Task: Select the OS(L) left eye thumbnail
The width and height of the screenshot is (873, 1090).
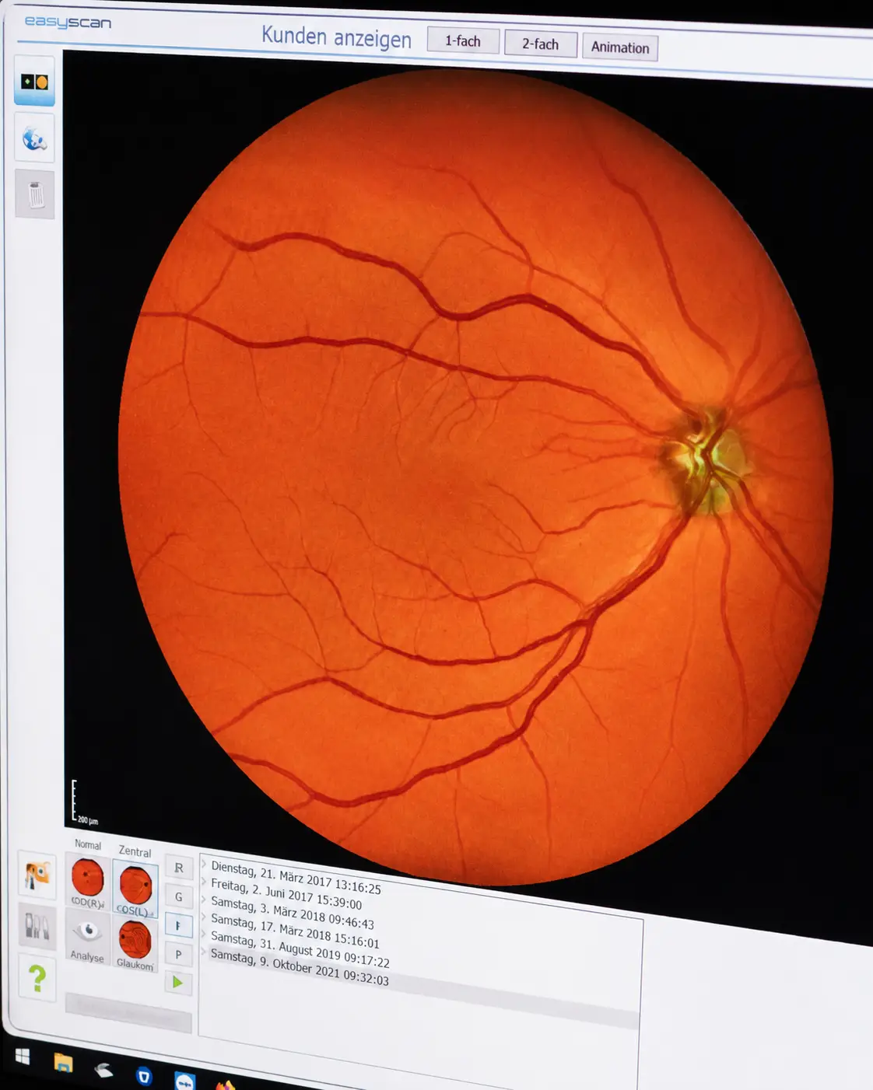Action: click(135, 889)
